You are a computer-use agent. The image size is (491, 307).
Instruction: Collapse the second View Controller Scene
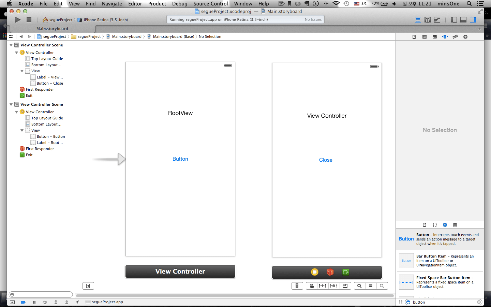11,104
